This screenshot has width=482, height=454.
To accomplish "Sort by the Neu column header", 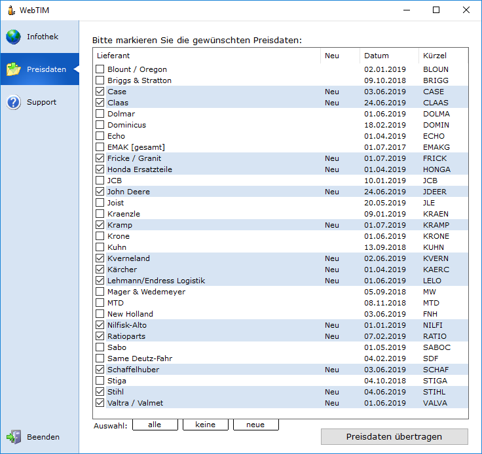I will click(x=340, y=56).
